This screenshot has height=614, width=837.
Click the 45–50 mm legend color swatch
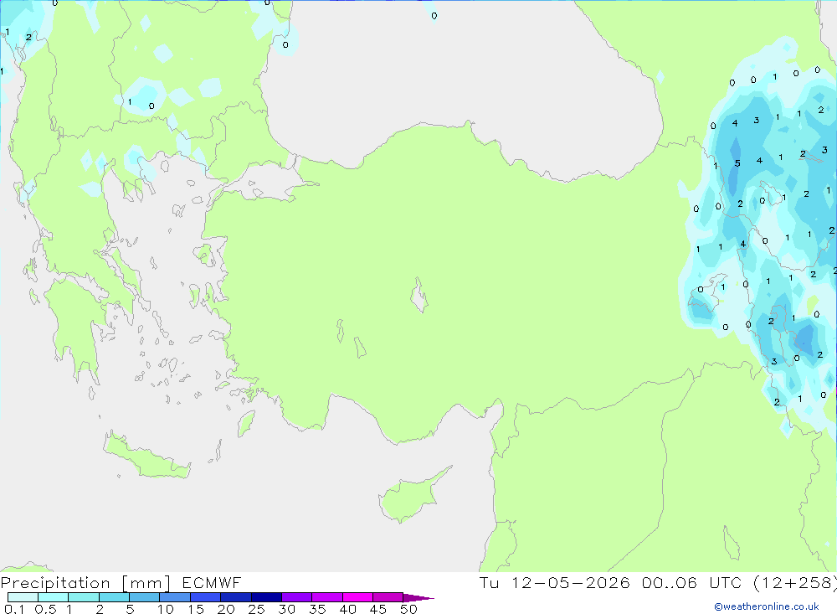388,597
